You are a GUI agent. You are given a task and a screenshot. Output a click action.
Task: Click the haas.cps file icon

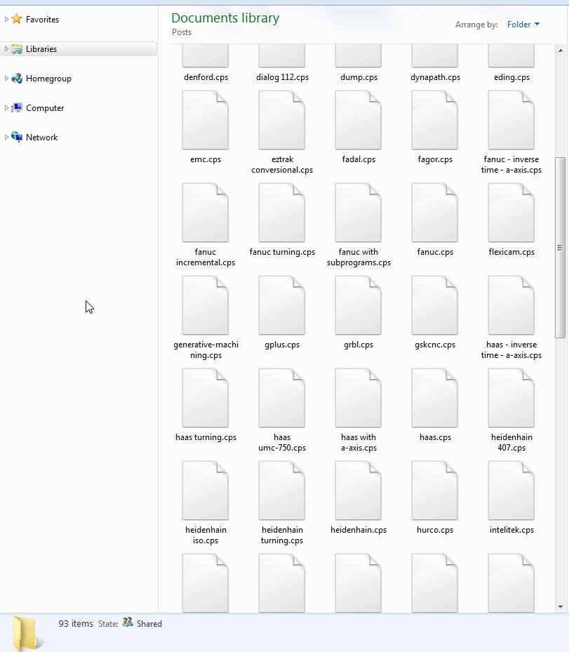435,399
